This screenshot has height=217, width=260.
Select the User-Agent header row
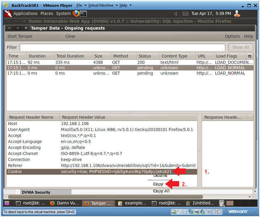(102, 130)
